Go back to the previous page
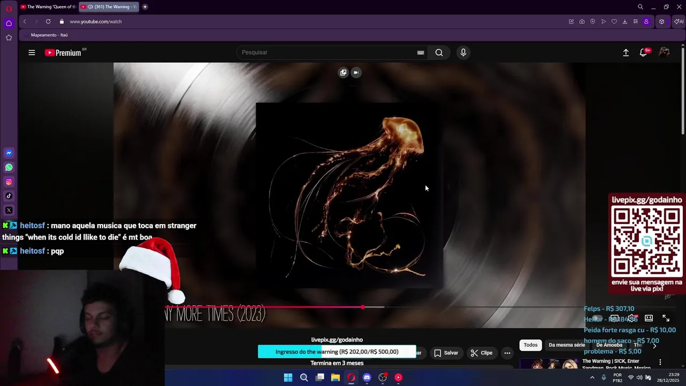Image resolution: width=686 pixels, height=386 pixels. pyautogui.click(x=25, y=21)
